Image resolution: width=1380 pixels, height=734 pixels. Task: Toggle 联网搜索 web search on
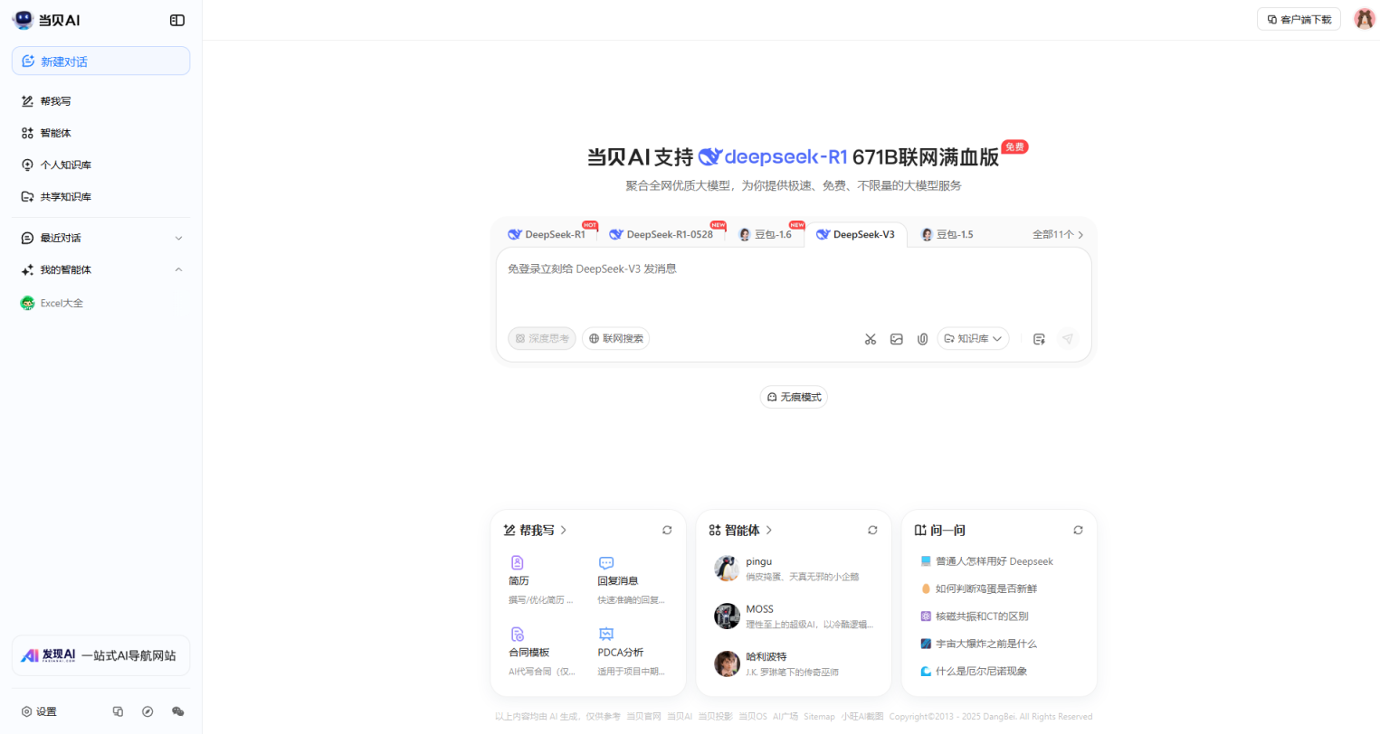click(x=615, y=338)
